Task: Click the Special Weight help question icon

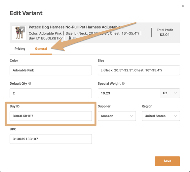Action: click(123, 83)
